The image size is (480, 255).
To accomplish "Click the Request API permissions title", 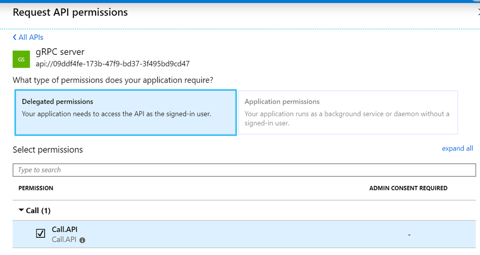I will [x=70, y=12].
